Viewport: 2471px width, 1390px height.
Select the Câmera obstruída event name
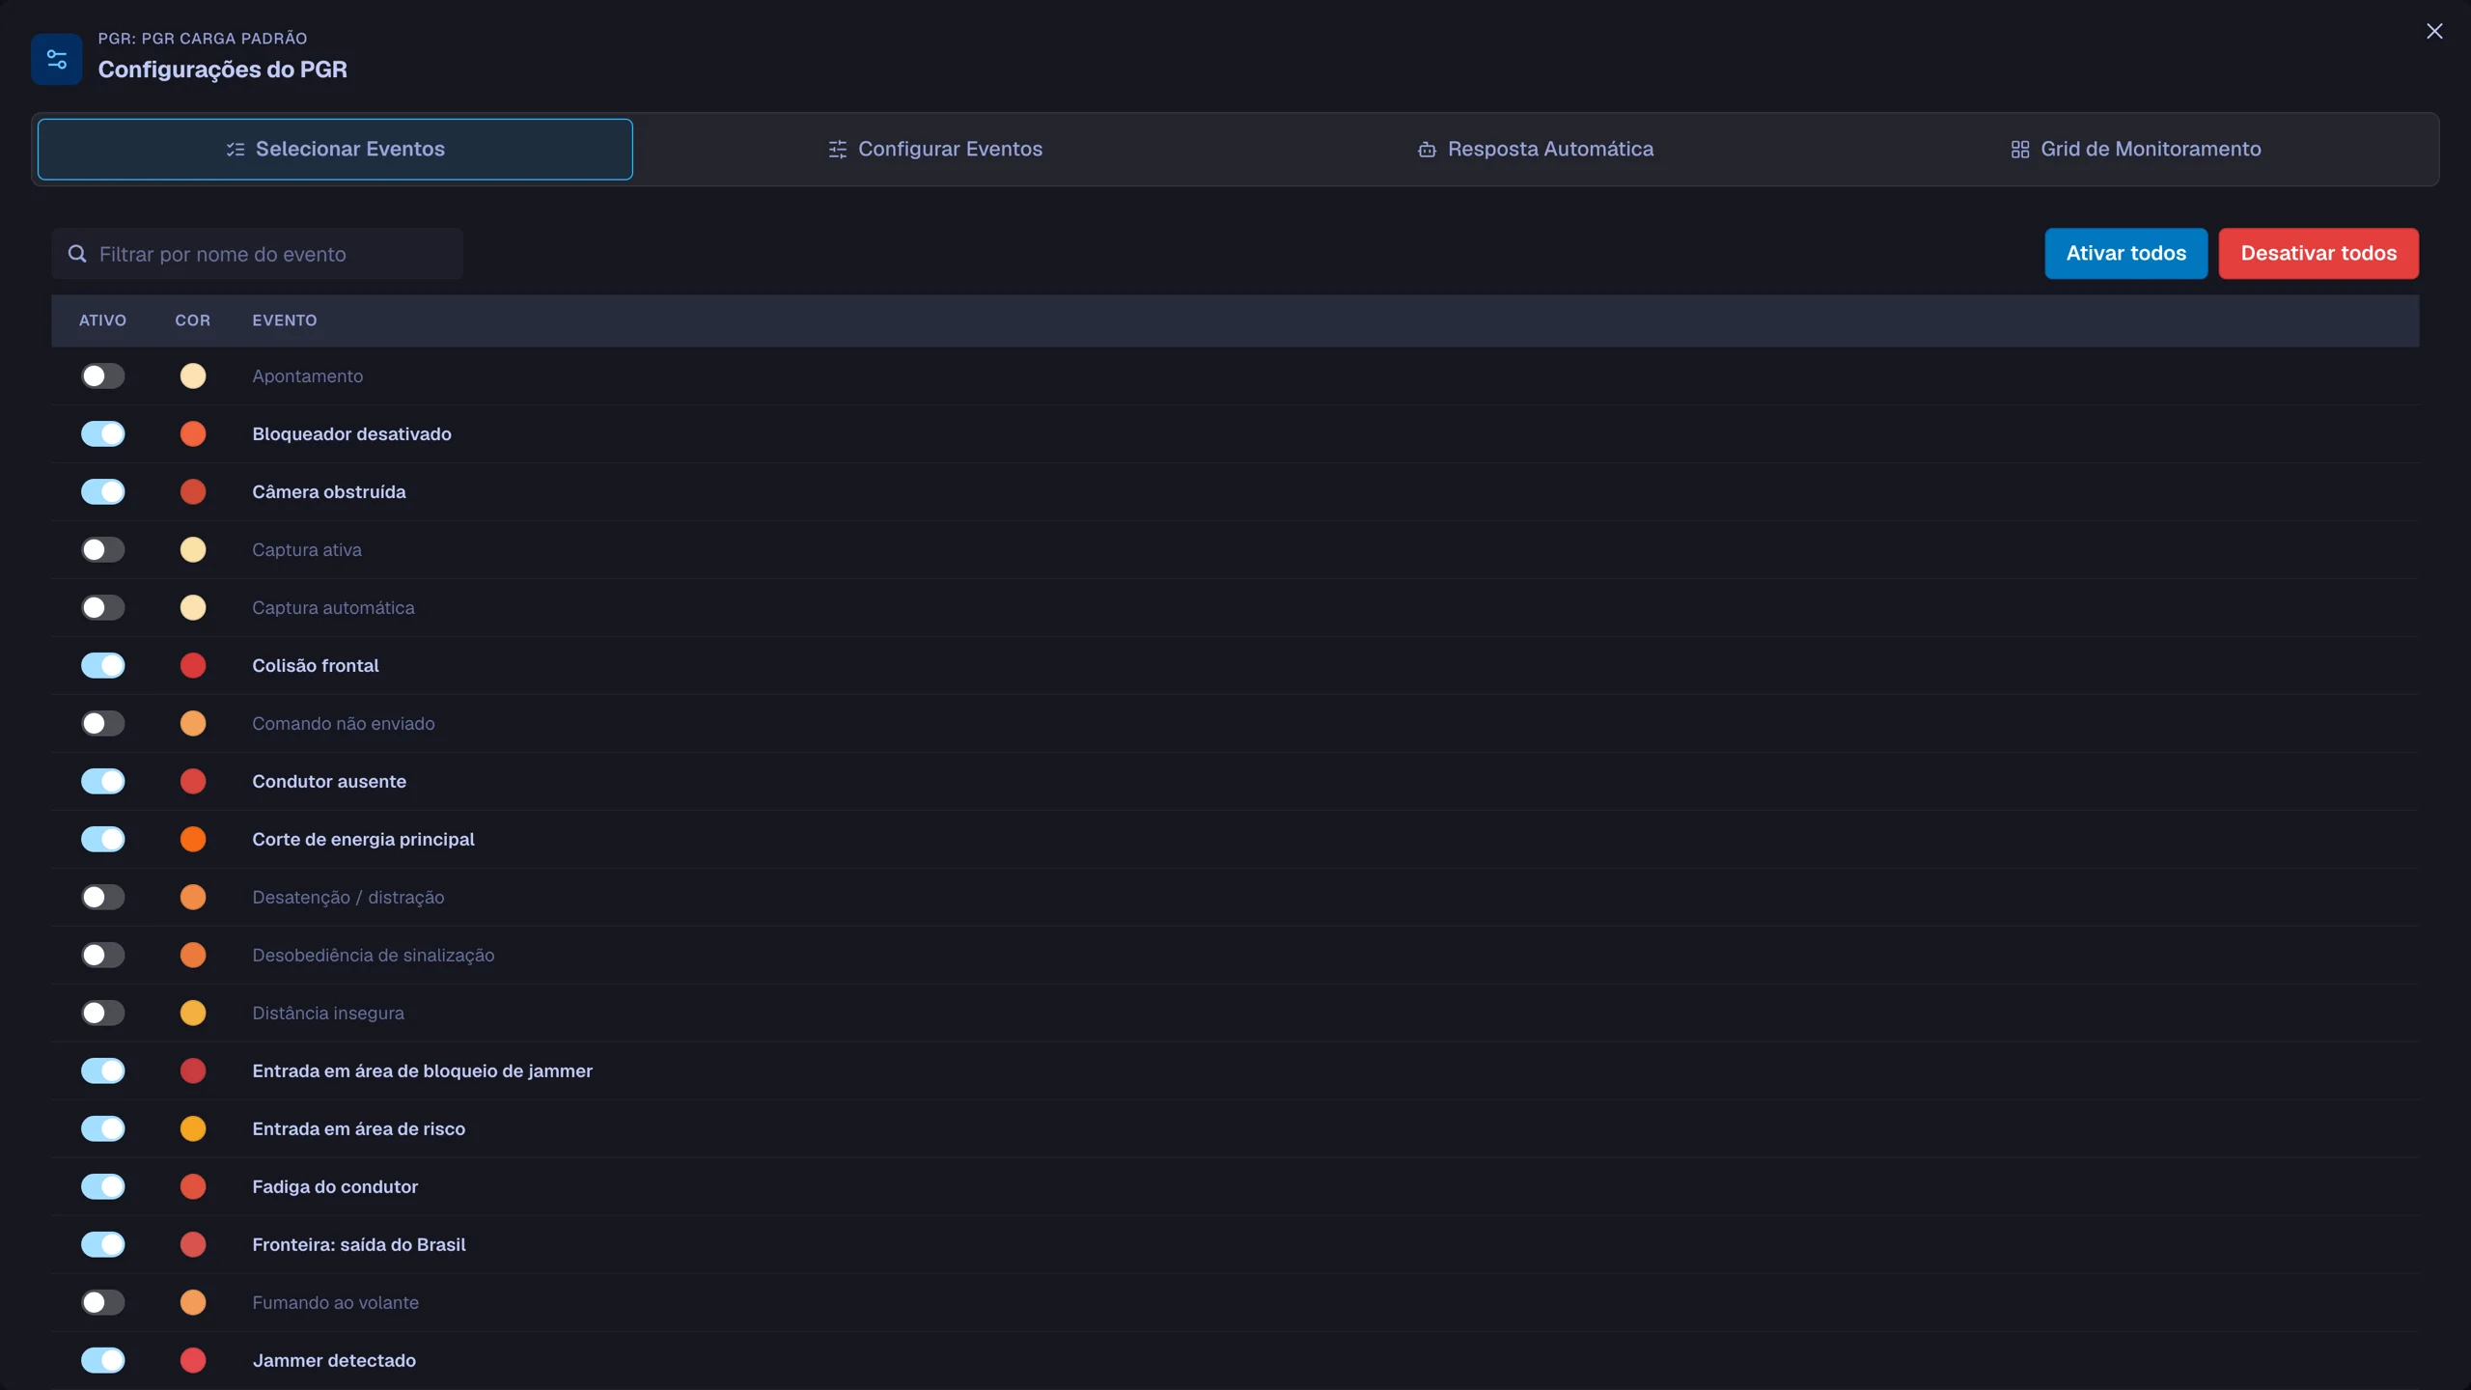[x=329, y=492]
